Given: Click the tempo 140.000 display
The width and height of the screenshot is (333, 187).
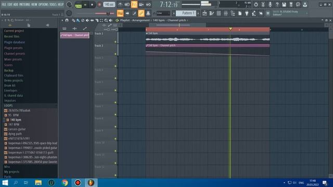Looking at the screenshot, I should pos(109,5).
